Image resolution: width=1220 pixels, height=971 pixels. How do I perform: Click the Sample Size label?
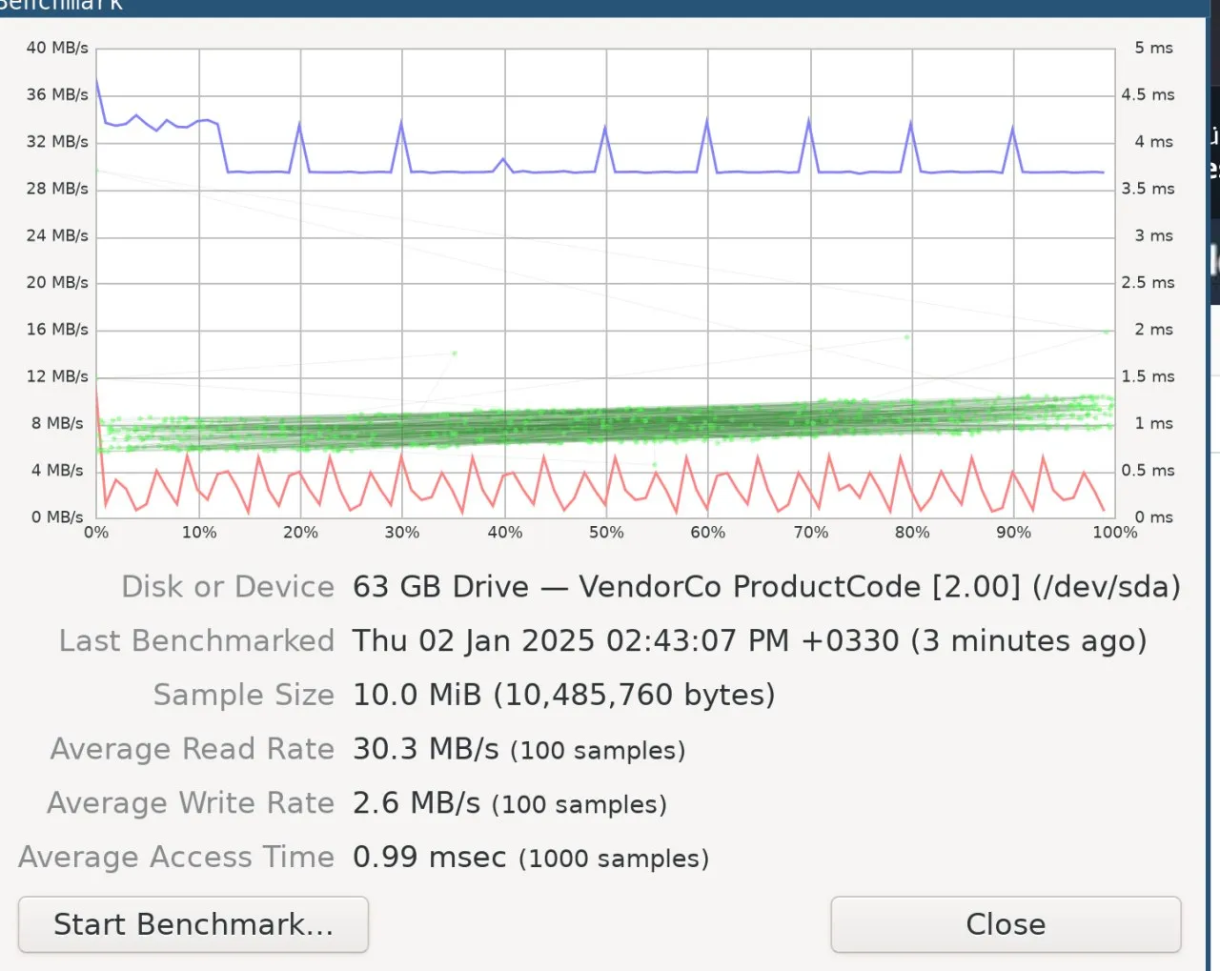243,696
